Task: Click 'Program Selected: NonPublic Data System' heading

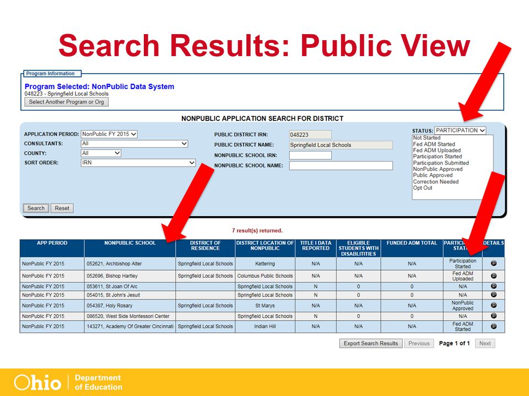Action: [x=100, y=86]
